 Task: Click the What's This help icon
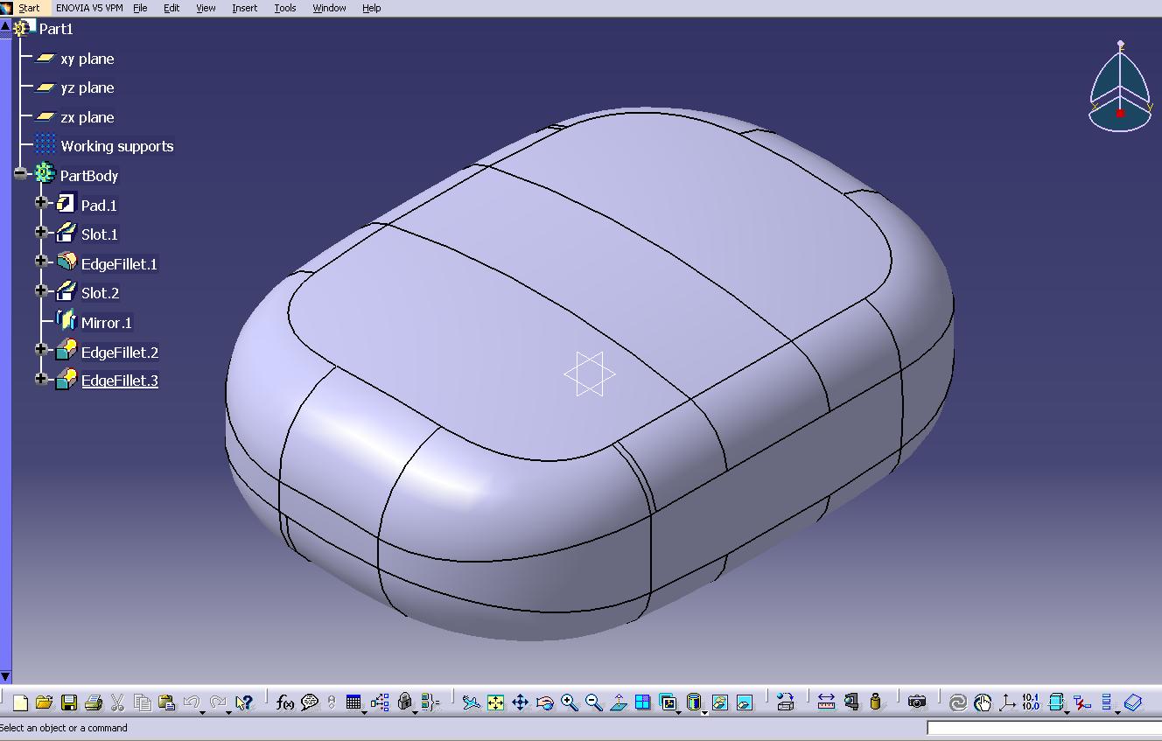(x=244, y=703)
